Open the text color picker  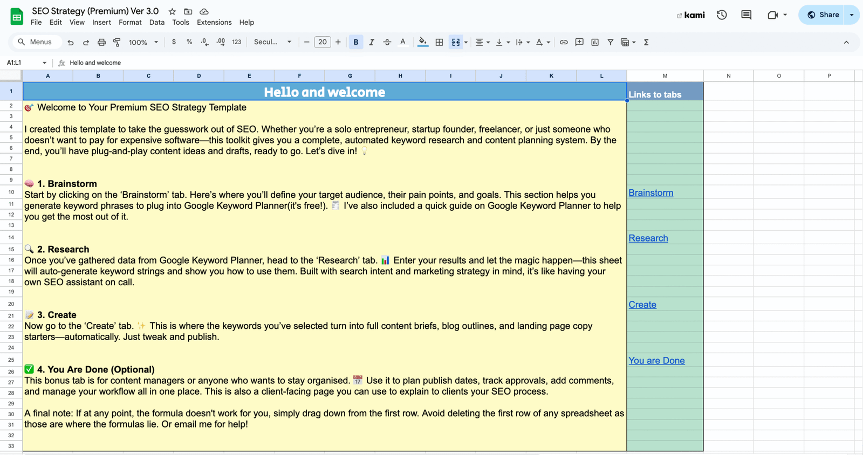coord(402,42)
